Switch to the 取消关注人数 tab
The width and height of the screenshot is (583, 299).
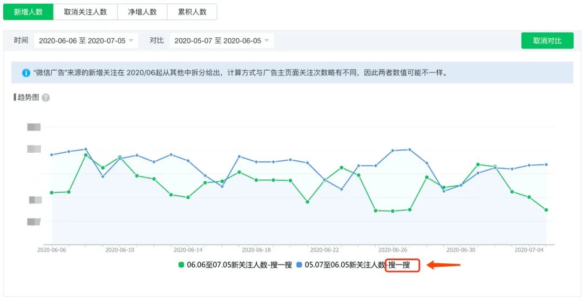click(85, 12)
